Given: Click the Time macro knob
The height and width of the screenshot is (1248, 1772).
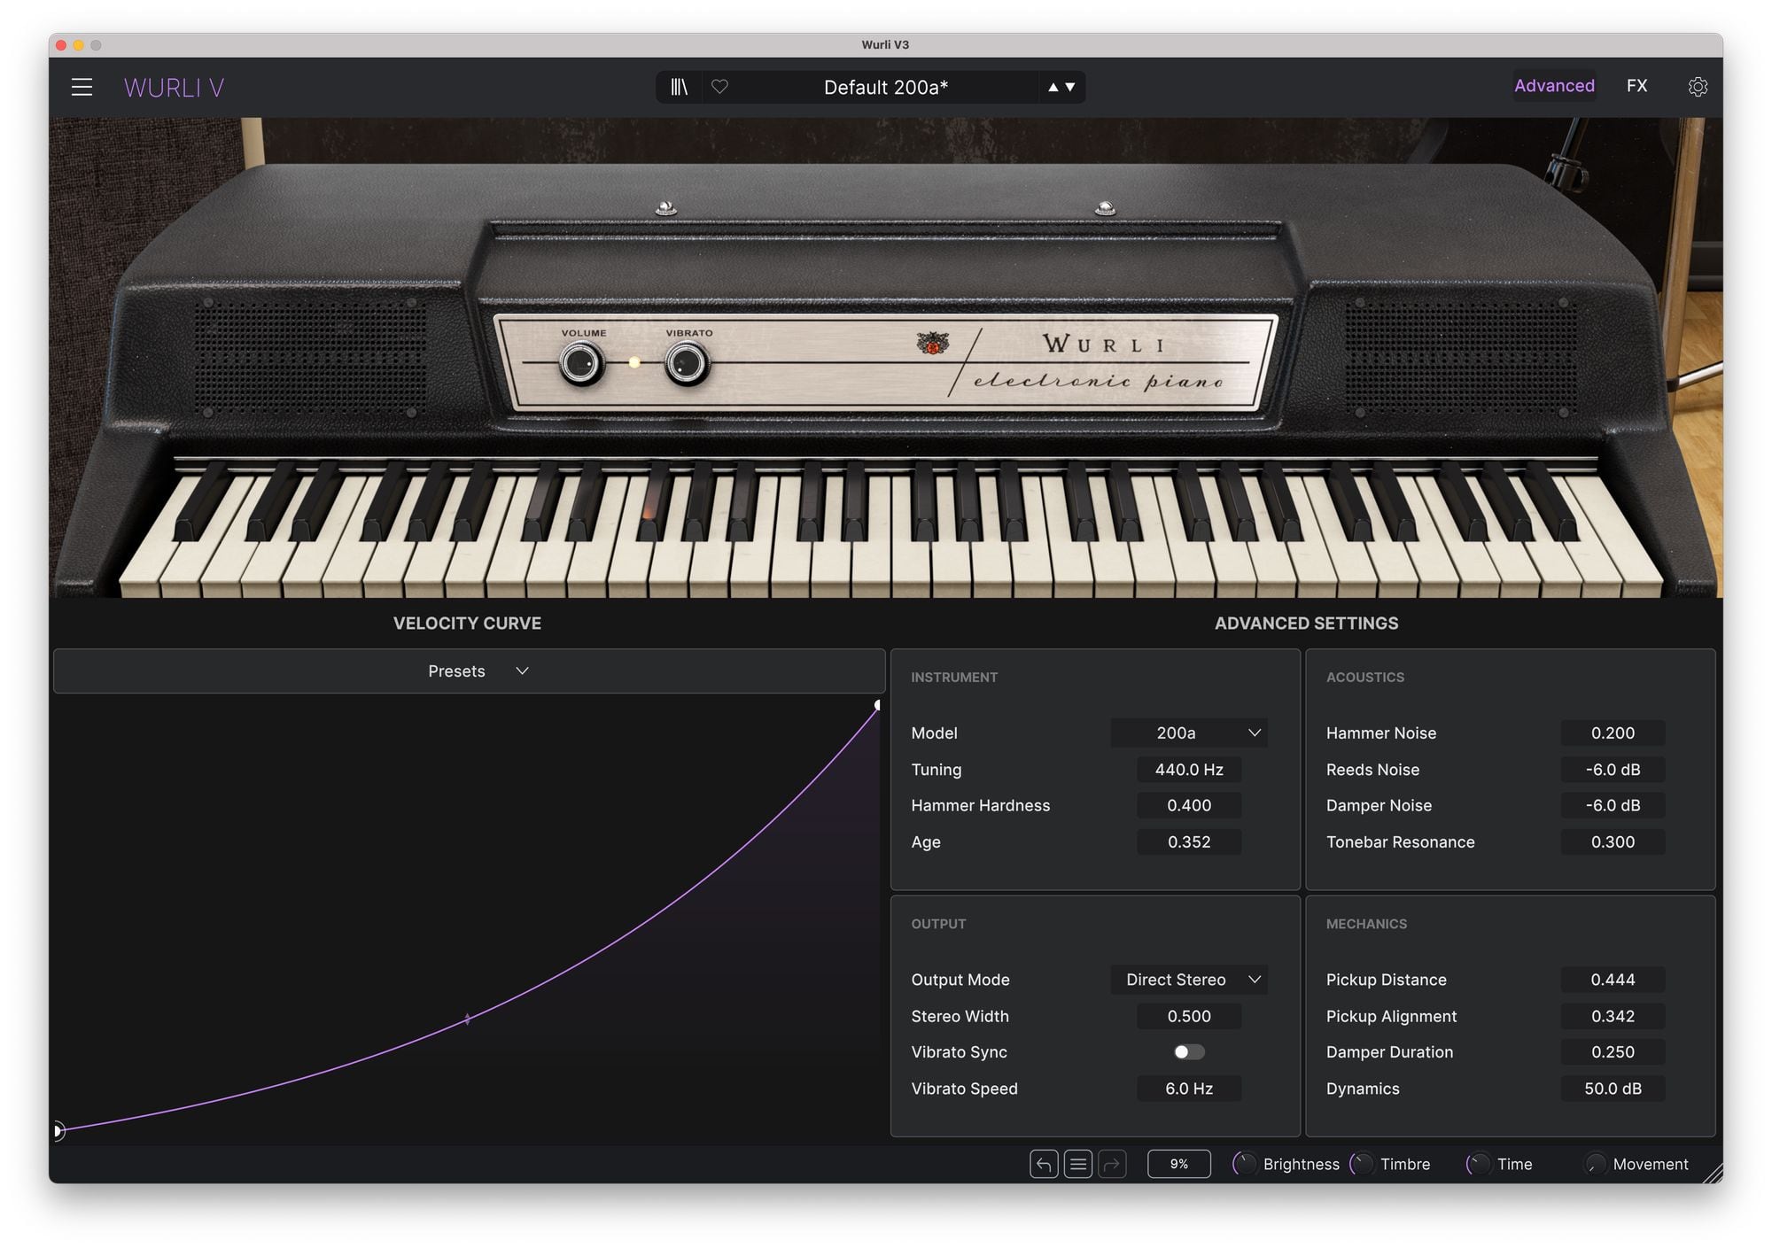Looking at the screenshot, I should [x=1478, y=1164].
